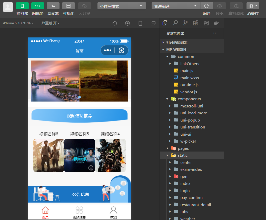Screen dimensions: 266x220
Task: Click the video recommendation banner button
Action: coord(80,116)
